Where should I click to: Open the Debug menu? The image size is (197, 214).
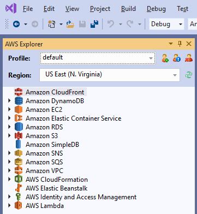(156, 9)
